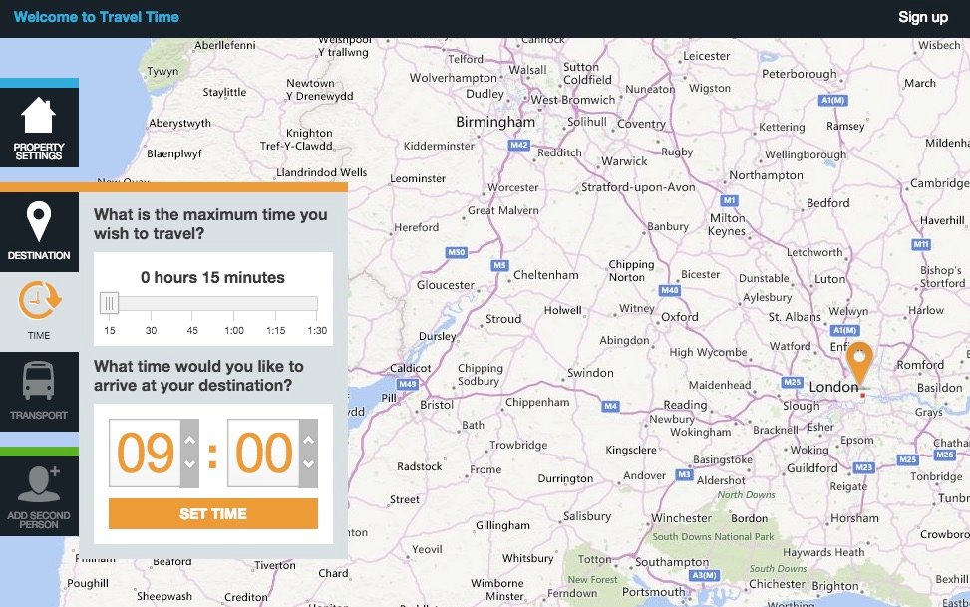Increase the arrival hour with up arrow
The height and width of the screenshot is (607, 970).
point(190,440)
